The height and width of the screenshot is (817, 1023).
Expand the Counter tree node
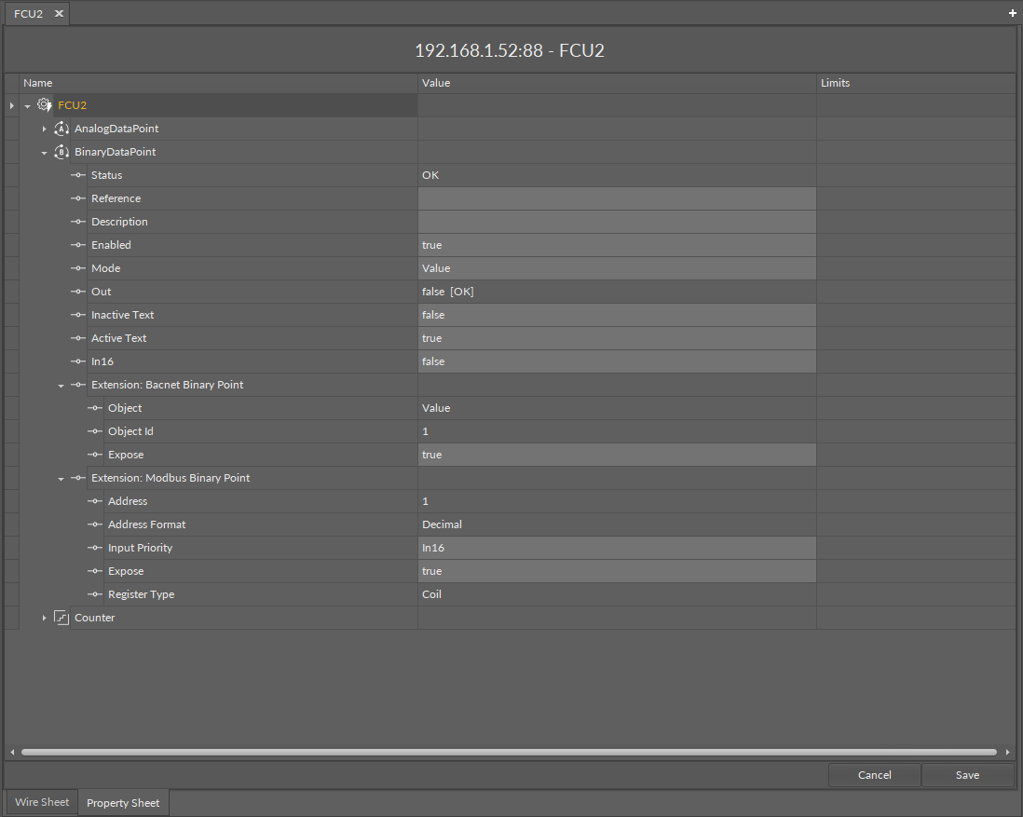(x=44, y=618)
